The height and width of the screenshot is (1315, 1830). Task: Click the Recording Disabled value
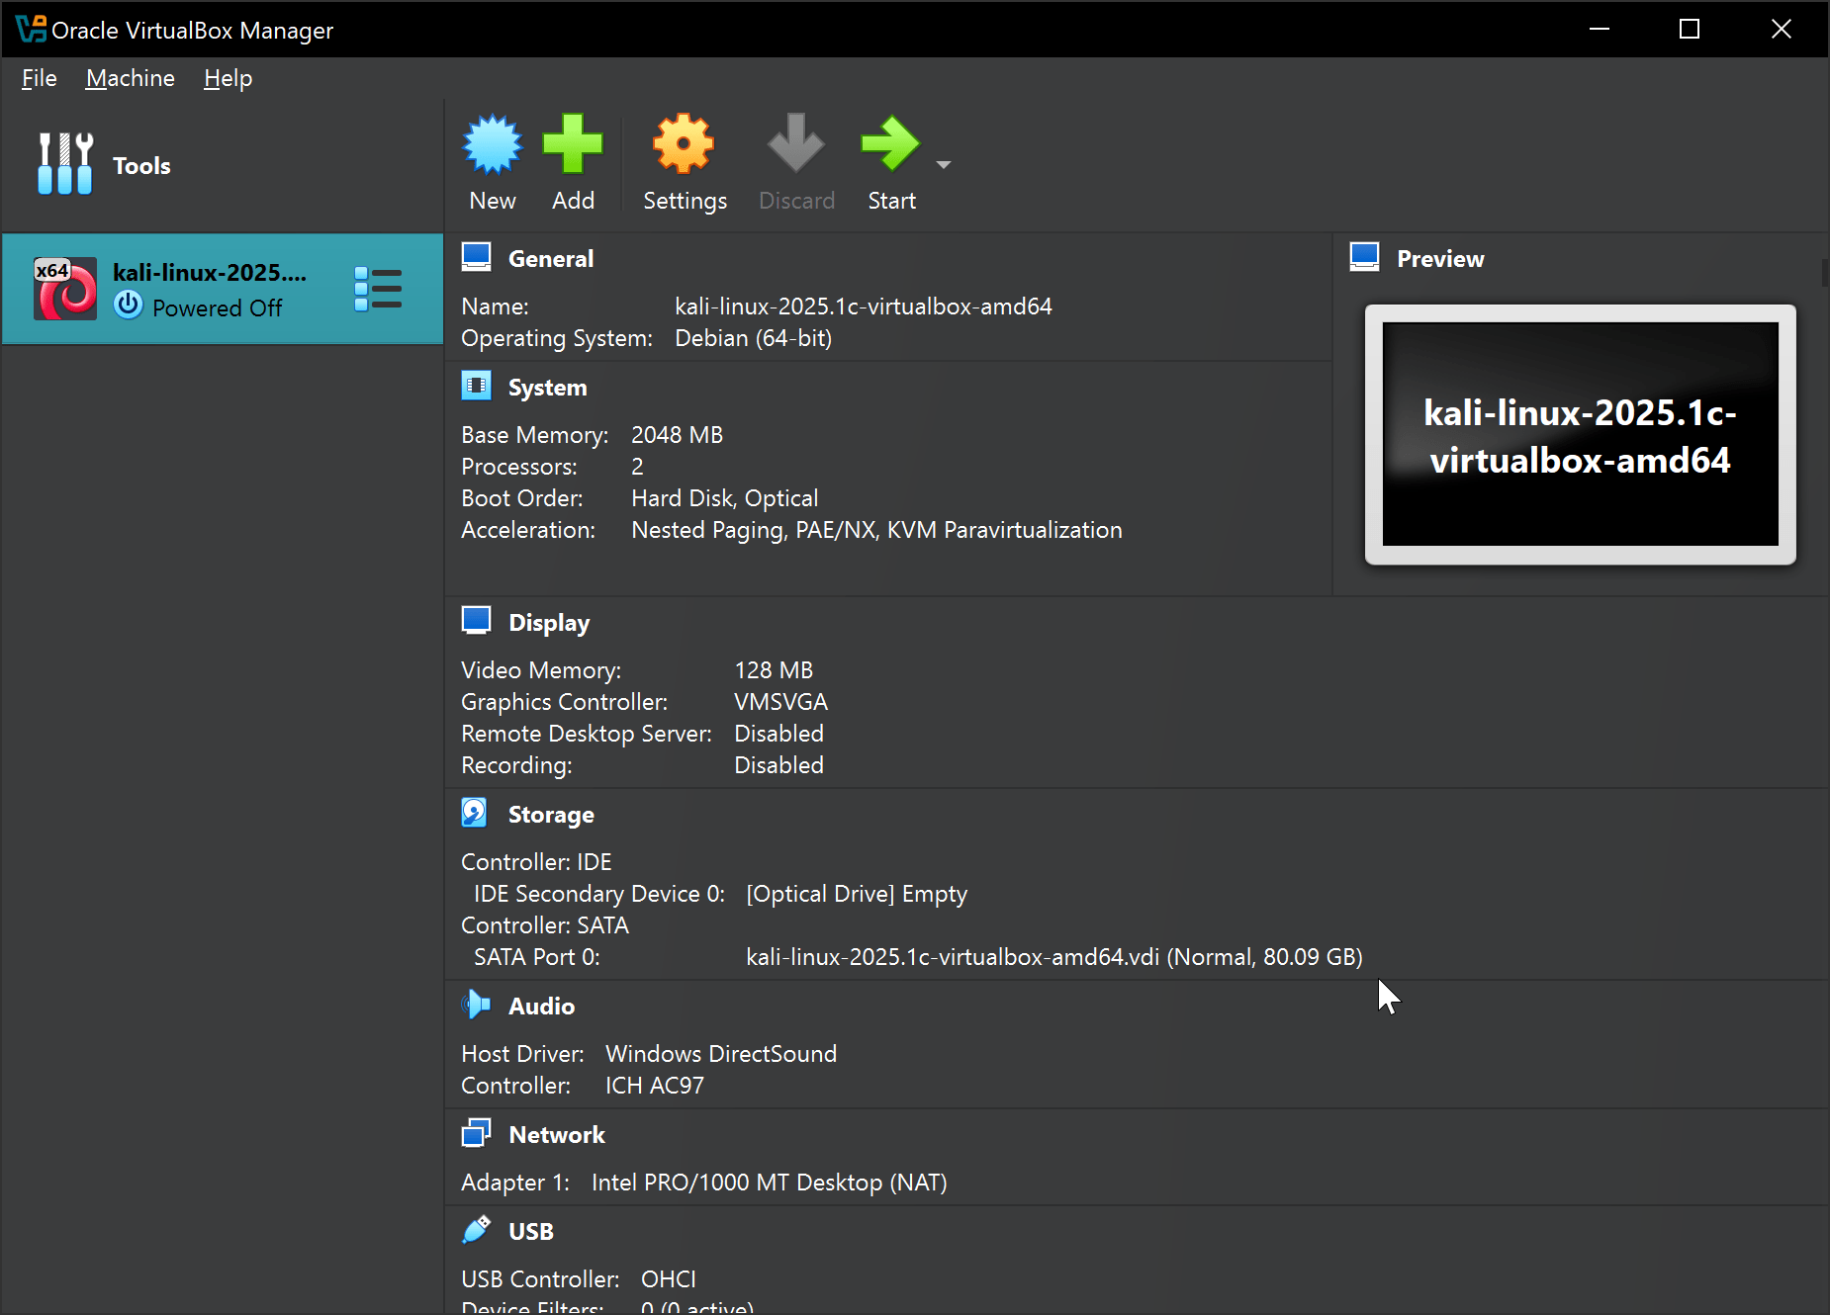pos(778,765)
